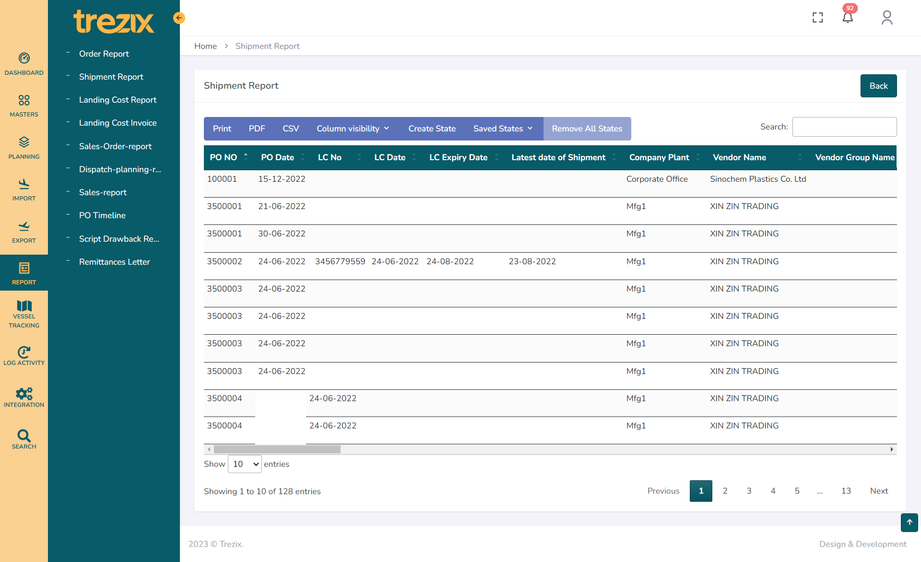
Task: Click the horizontal table scrollbar thumb
Action: [277, 449]
